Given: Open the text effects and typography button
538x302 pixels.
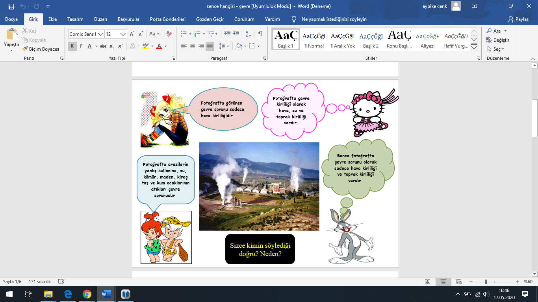Looking at the screenshot, I should 132,46.
